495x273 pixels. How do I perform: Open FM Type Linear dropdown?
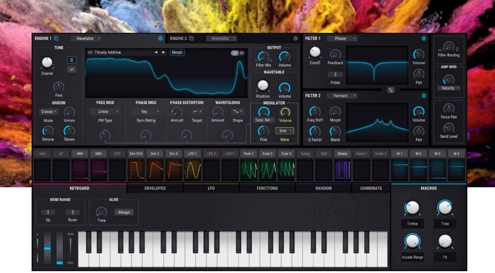pyautogui.click(x=105, y=112)
